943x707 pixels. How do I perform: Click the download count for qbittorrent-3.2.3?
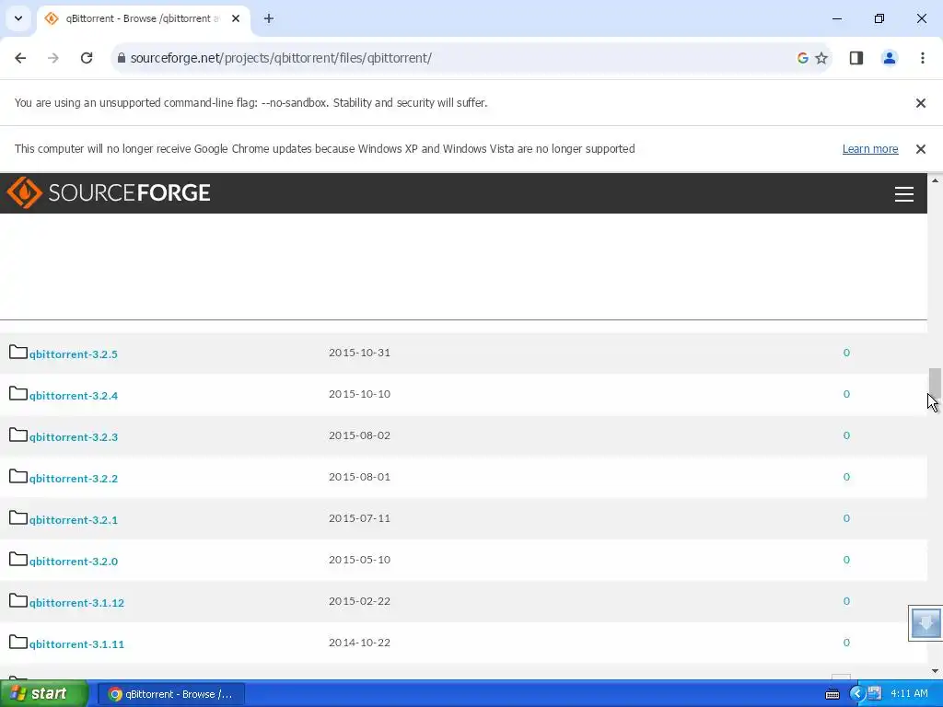pyautogui.click(x=846, y=435)
